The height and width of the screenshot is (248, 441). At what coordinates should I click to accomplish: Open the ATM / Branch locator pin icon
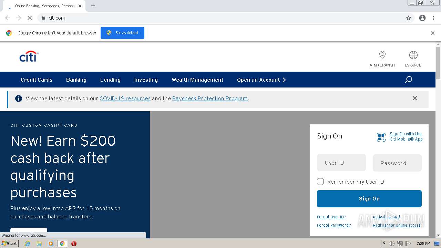click(382, 55)
